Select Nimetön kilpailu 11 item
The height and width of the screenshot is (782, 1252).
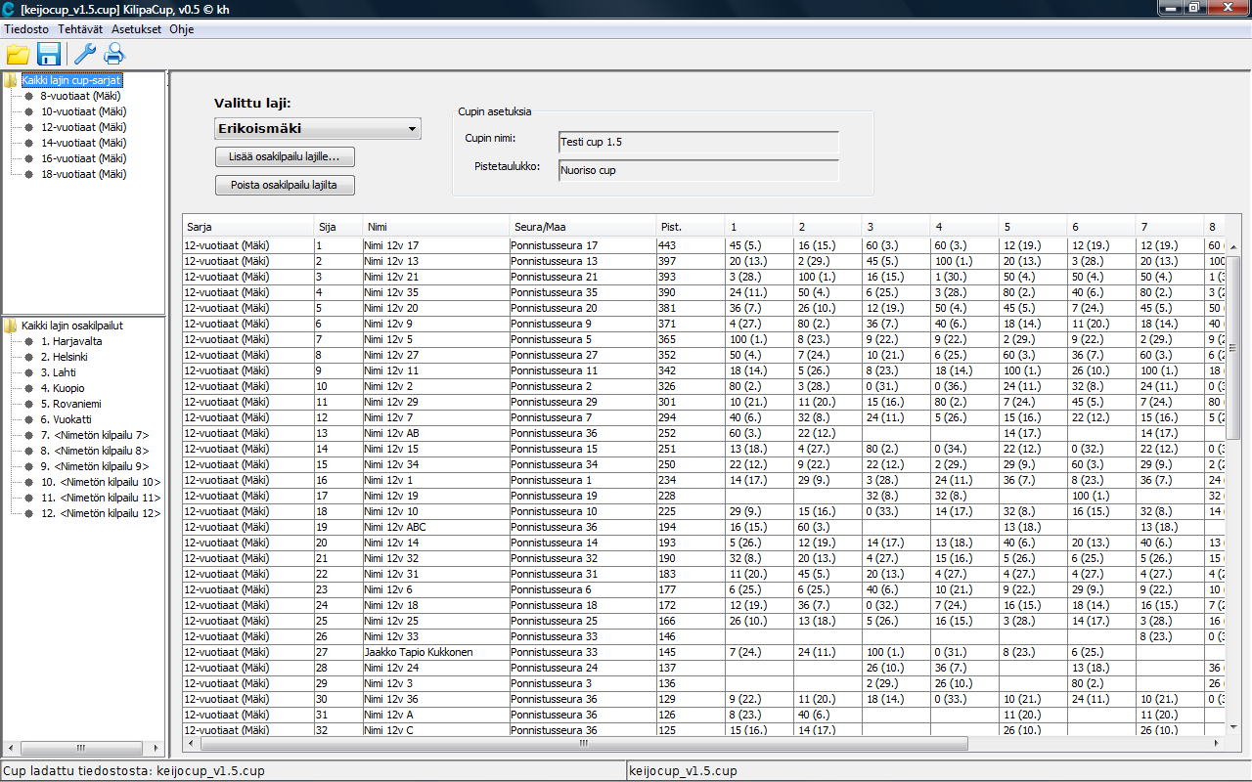click(100, 498)
